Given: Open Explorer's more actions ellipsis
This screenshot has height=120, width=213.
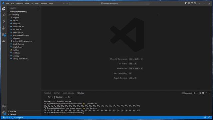Looking at the screenshot, I should (38, 8).
